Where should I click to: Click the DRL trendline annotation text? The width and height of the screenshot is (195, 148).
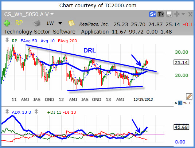click(90, 50)
